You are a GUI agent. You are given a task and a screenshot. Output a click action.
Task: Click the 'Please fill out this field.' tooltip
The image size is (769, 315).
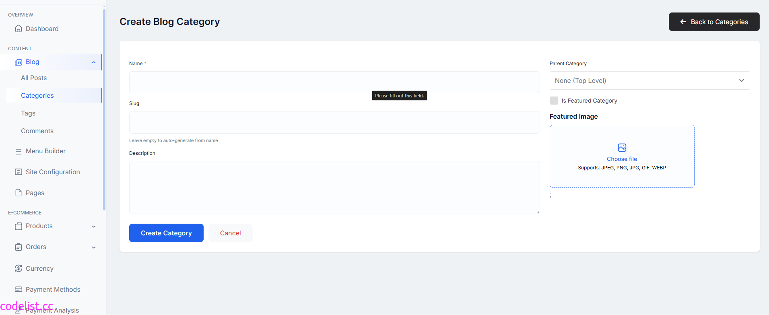point(400,95)
